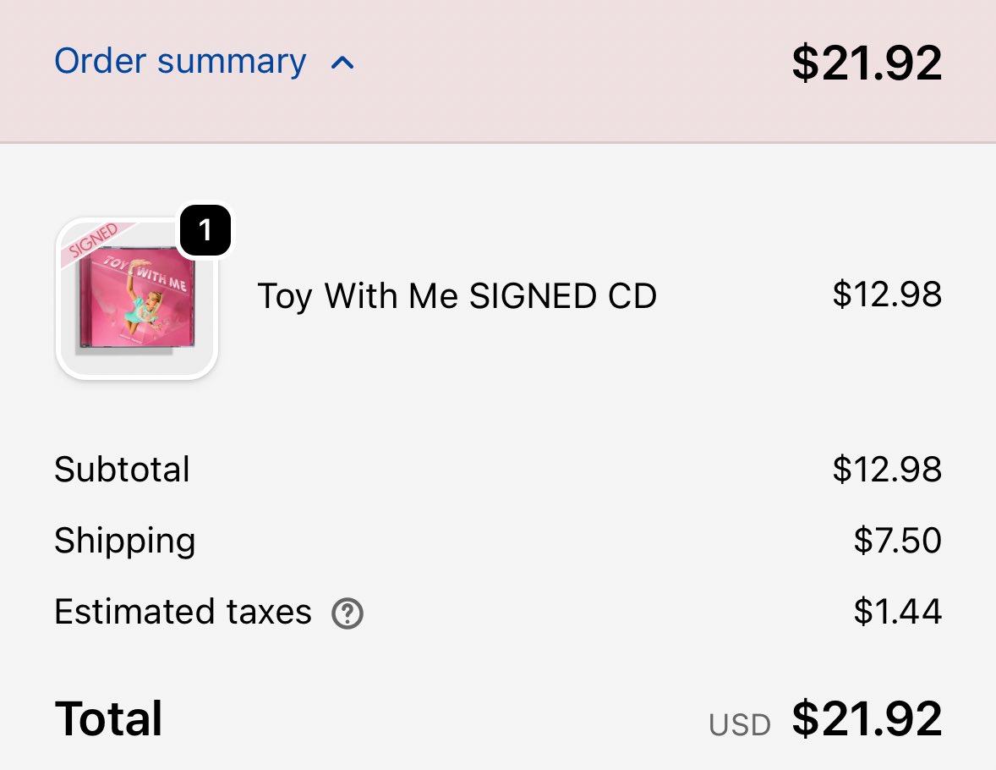The width and height of the screenshot is (996, 770).
Task: Click the Estimated taxes label text
Action: [x=183, y=612]
